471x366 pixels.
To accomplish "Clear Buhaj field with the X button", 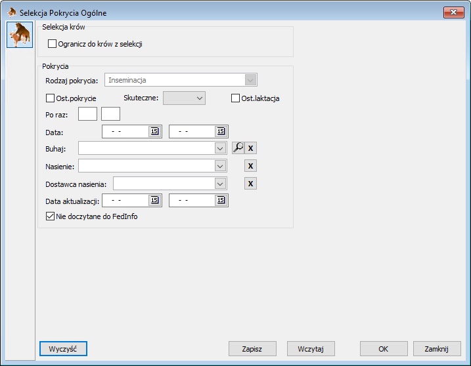I will pyautogui.click(x=251, y=148).
